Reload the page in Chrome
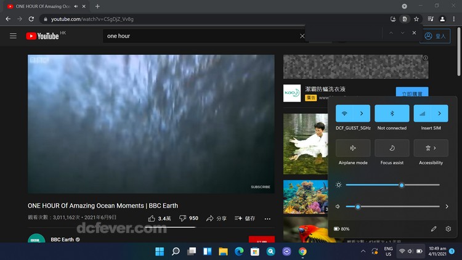This screenshot has height=260, width=462. pyautogui.click(x=31, y=19)
